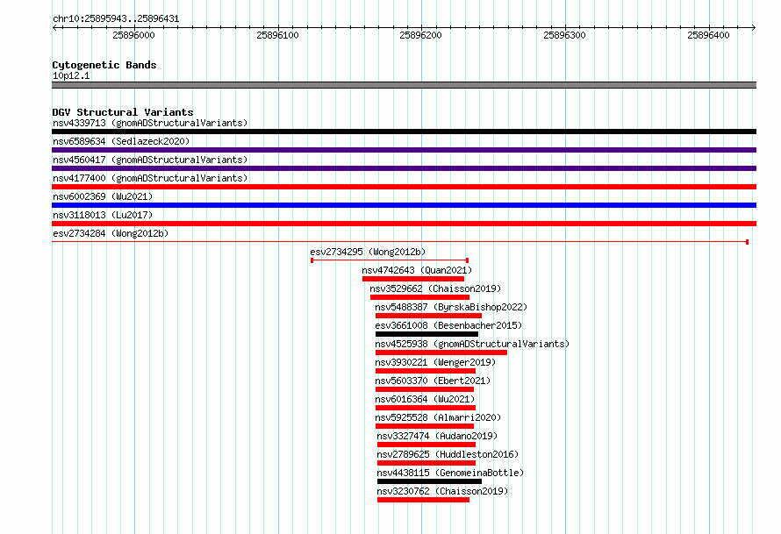Open variant nsv6002369 (Wu2021)
The image size is (781, 534).
click(103, 196)
